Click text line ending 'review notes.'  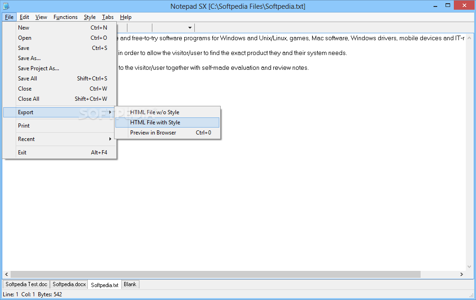point(213,67)
